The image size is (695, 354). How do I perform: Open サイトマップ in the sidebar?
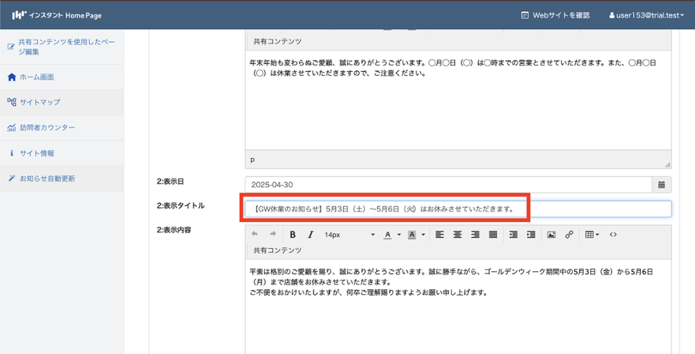pyautogui.click(x=40, y=102)
